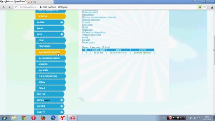Open the blue media player taskbar icon

coord(53,118)
